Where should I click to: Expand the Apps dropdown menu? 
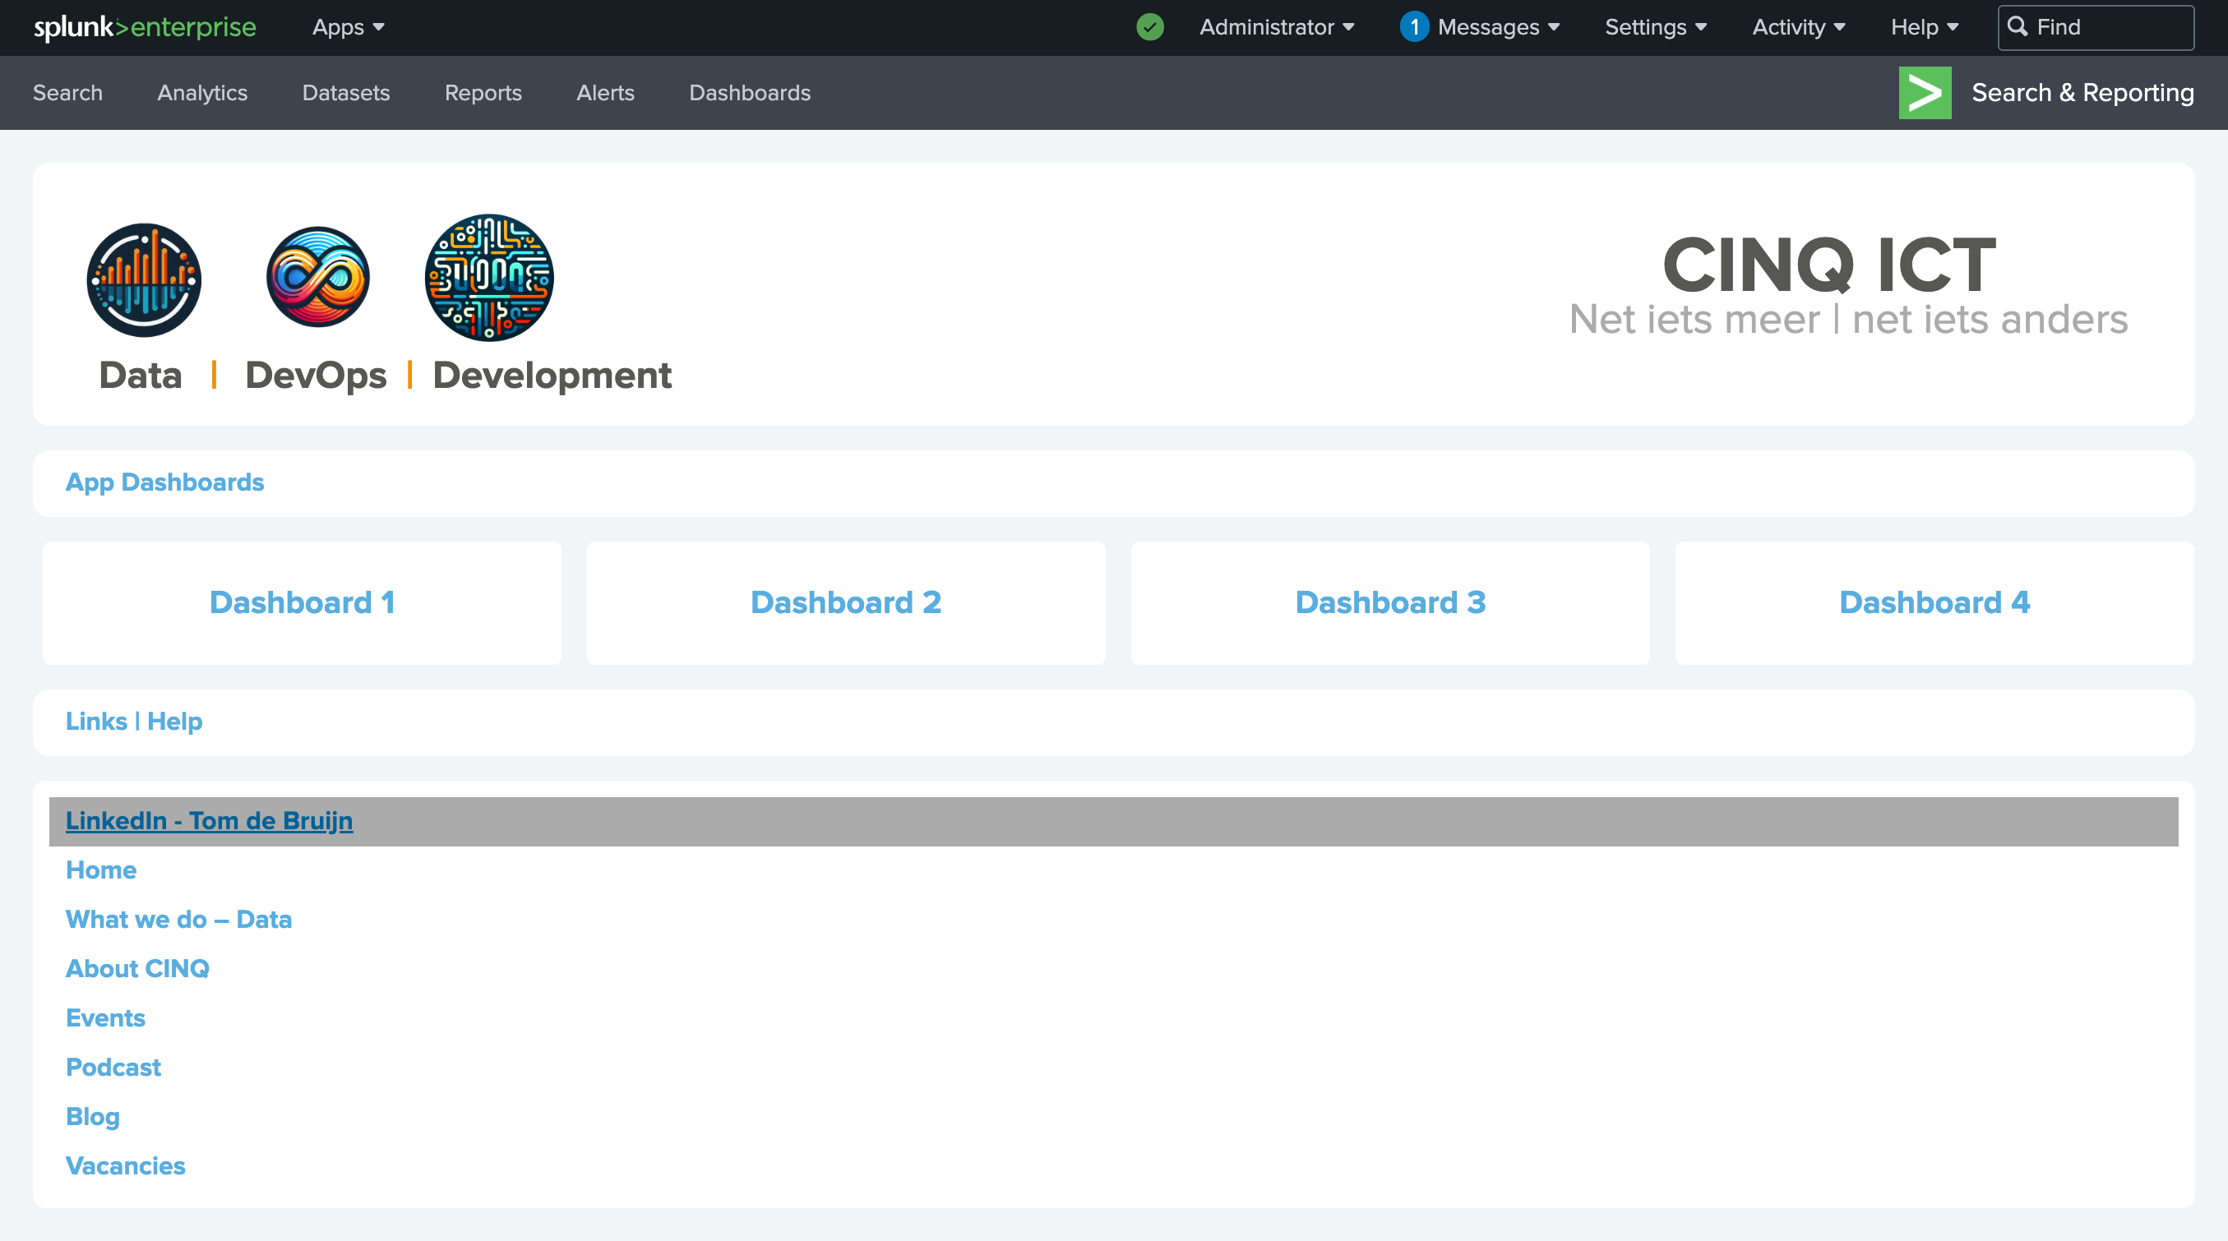(x=348, y=27)
